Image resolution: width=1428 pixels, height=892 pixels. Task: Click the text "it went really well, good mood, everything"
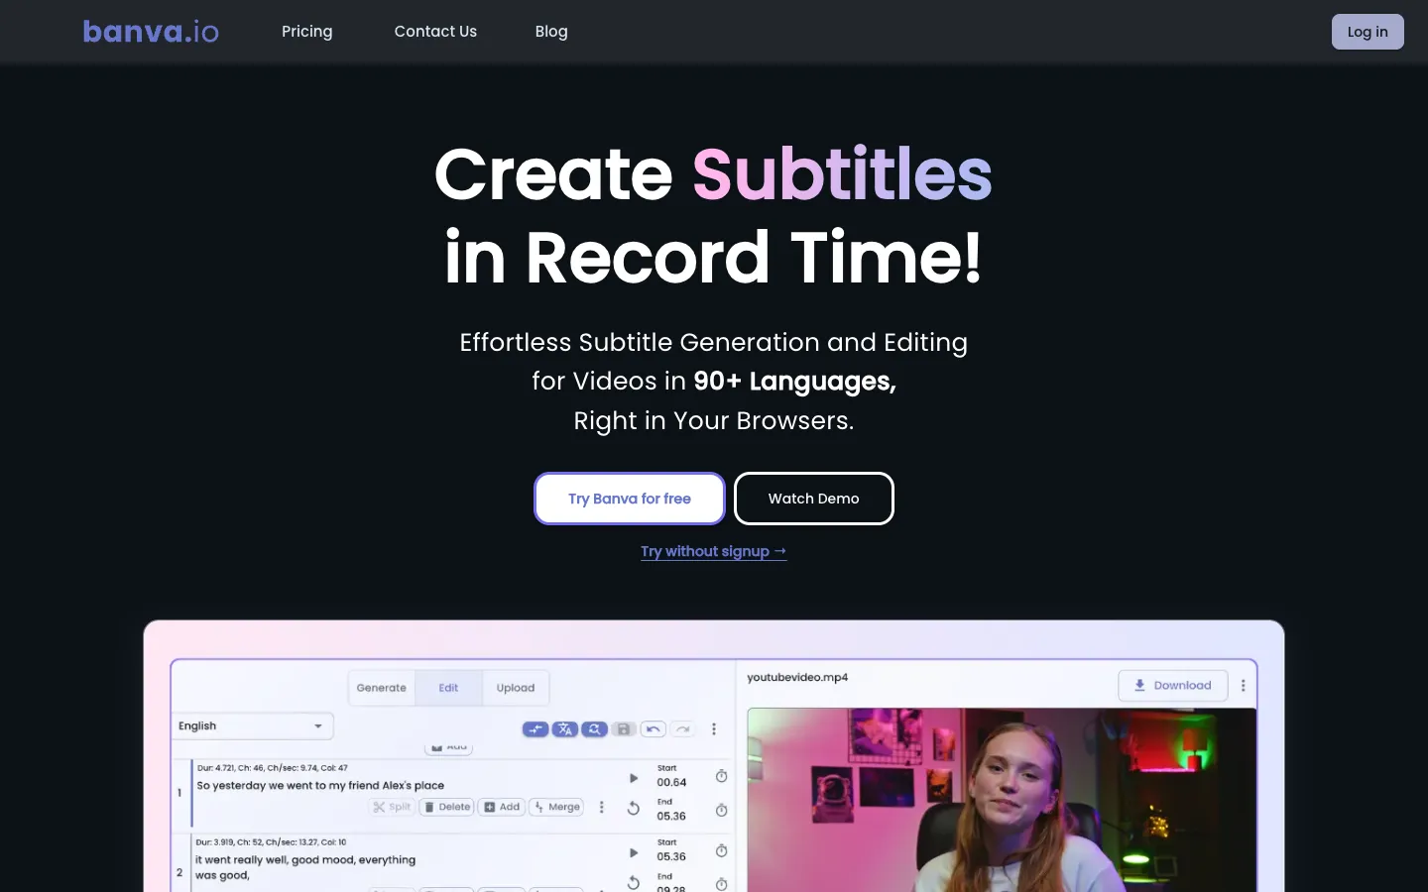(305, 859)
